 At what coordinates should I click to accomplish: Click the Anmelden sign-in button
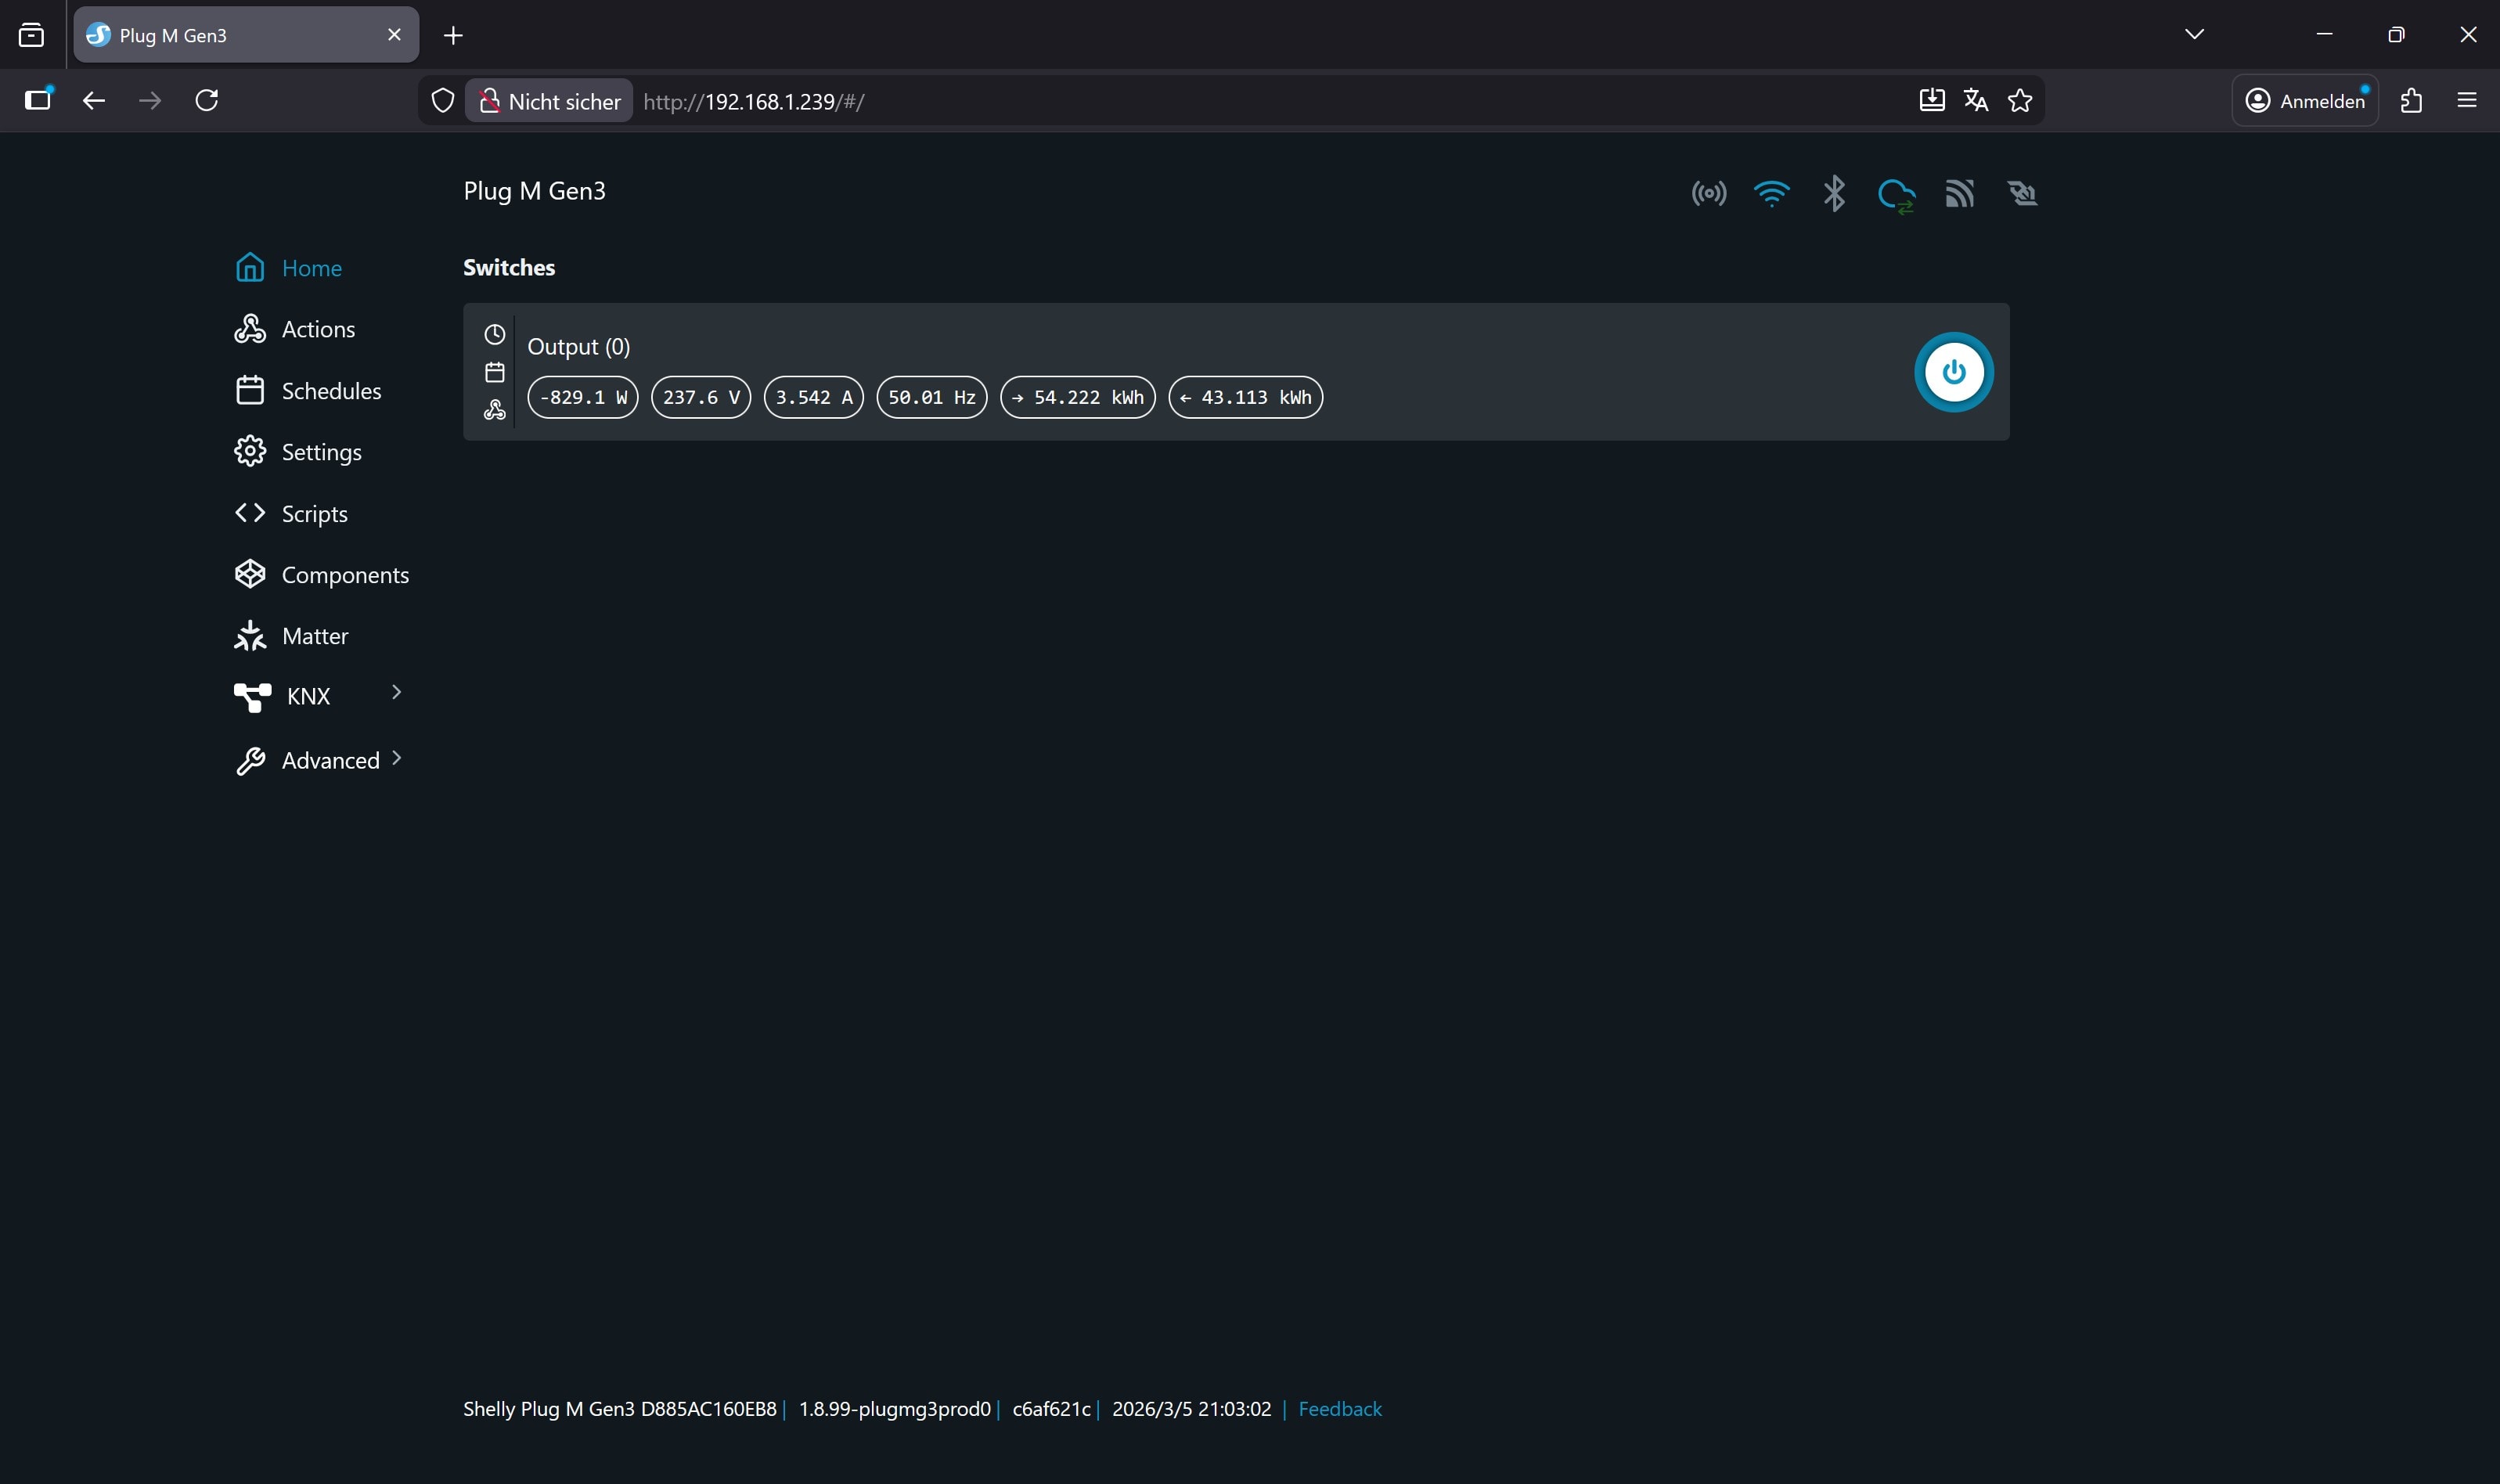click(x=2304, y=101)
